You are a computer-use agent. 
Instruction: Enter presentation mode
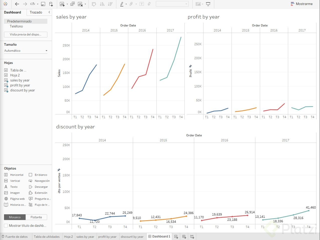point(208,4)
